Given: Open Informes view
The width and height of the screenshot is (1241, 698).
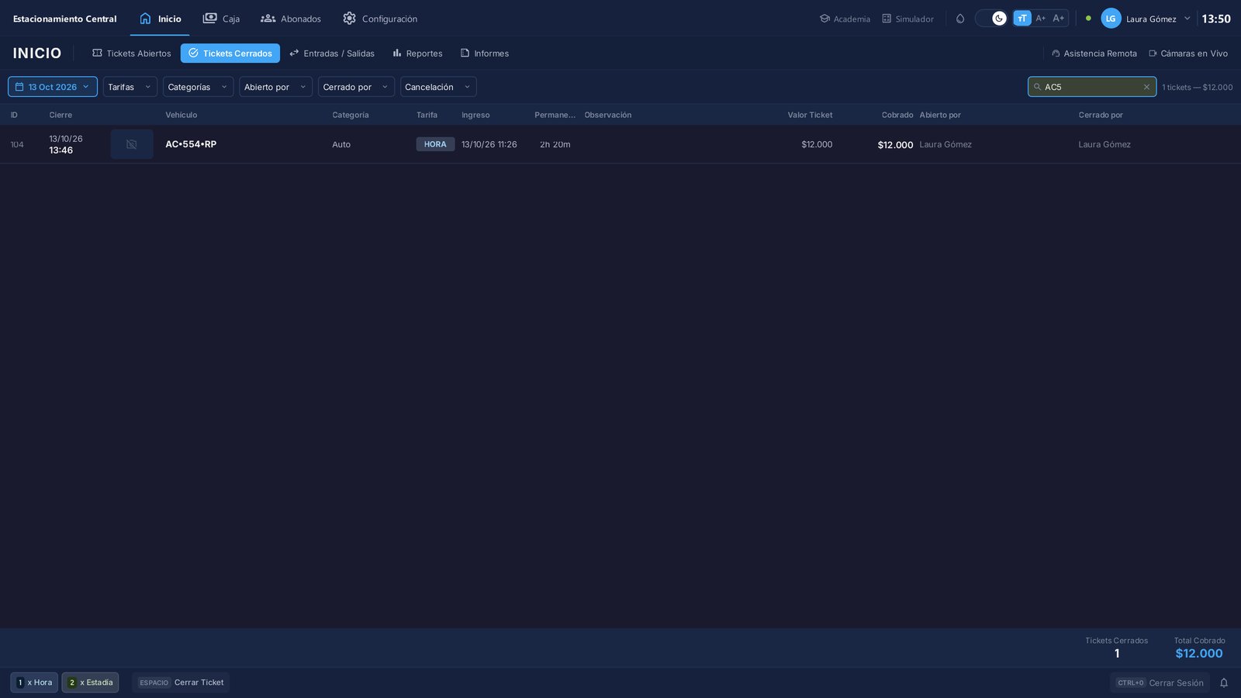Looking at the screenshot, I should [485, 54].
